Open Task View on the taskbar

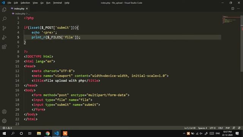pos(30,134)
